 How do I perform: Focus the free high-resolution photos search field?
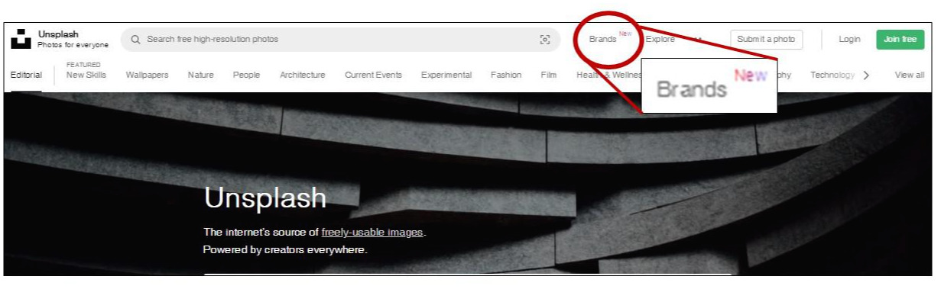click(x=340, y=40)
